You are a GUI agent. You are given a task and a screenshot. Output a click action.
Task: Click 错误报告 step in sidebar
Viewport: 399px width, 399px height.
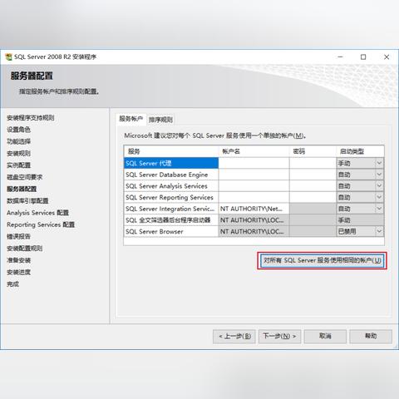coord(18,237)
